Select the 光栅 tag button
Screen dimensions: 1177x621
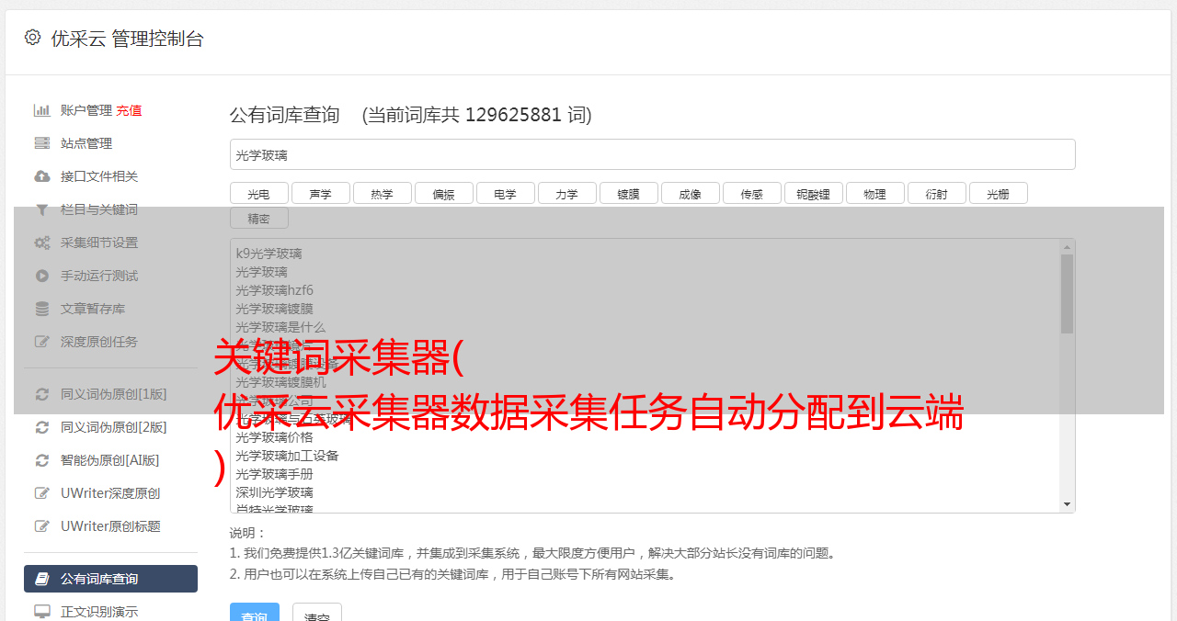pyautogui.click(x=998, y=193)
